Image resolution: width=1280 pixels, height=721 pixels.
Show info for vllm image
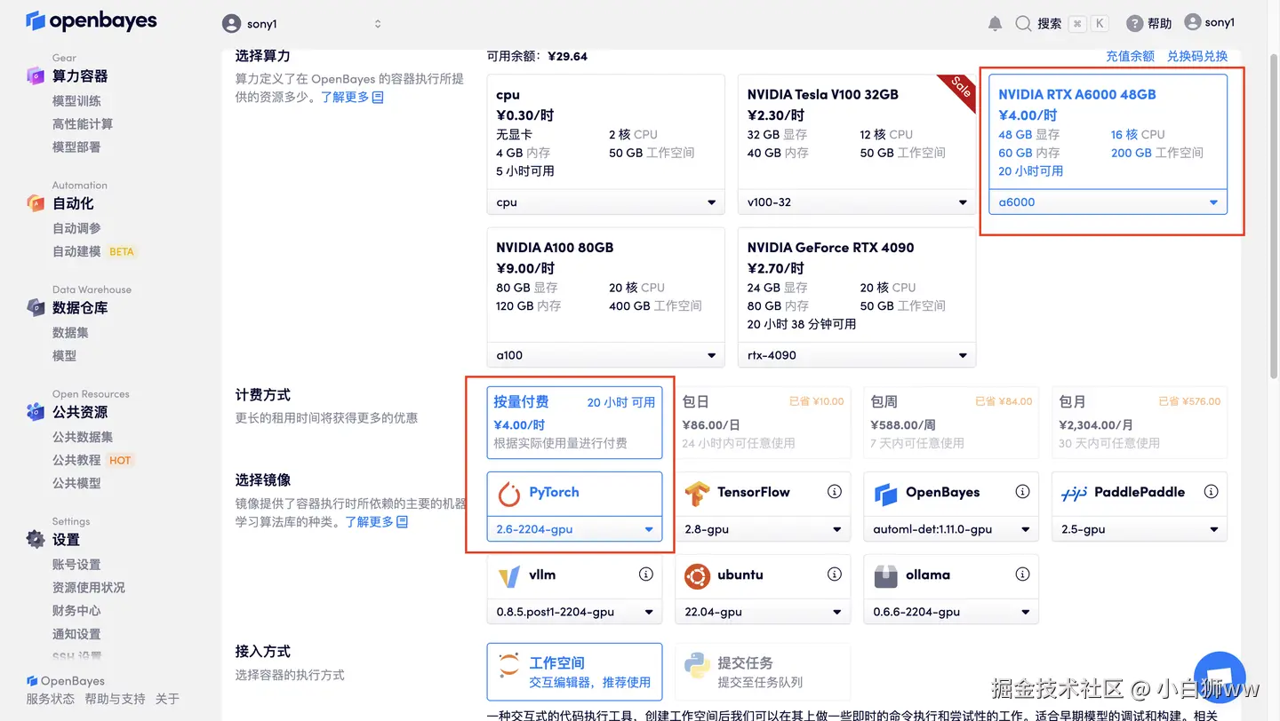tap(645, 574)
